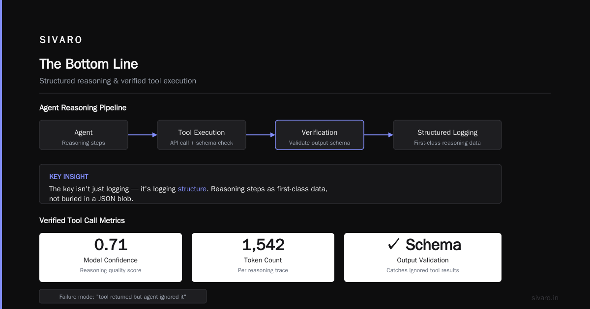This screenshot has height=309, width=590.
Task: Click 'Reasoning quality score' caption
Action: pos(111,270)
